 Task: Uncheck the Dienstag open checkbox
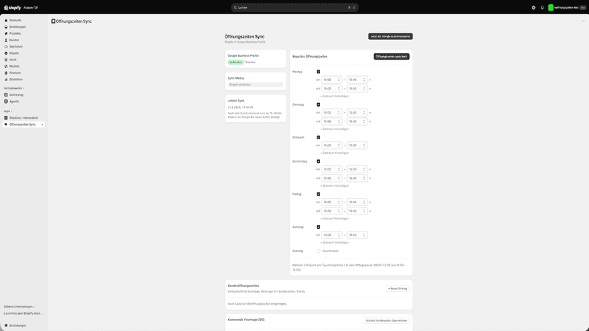click(x=319, y=104)
